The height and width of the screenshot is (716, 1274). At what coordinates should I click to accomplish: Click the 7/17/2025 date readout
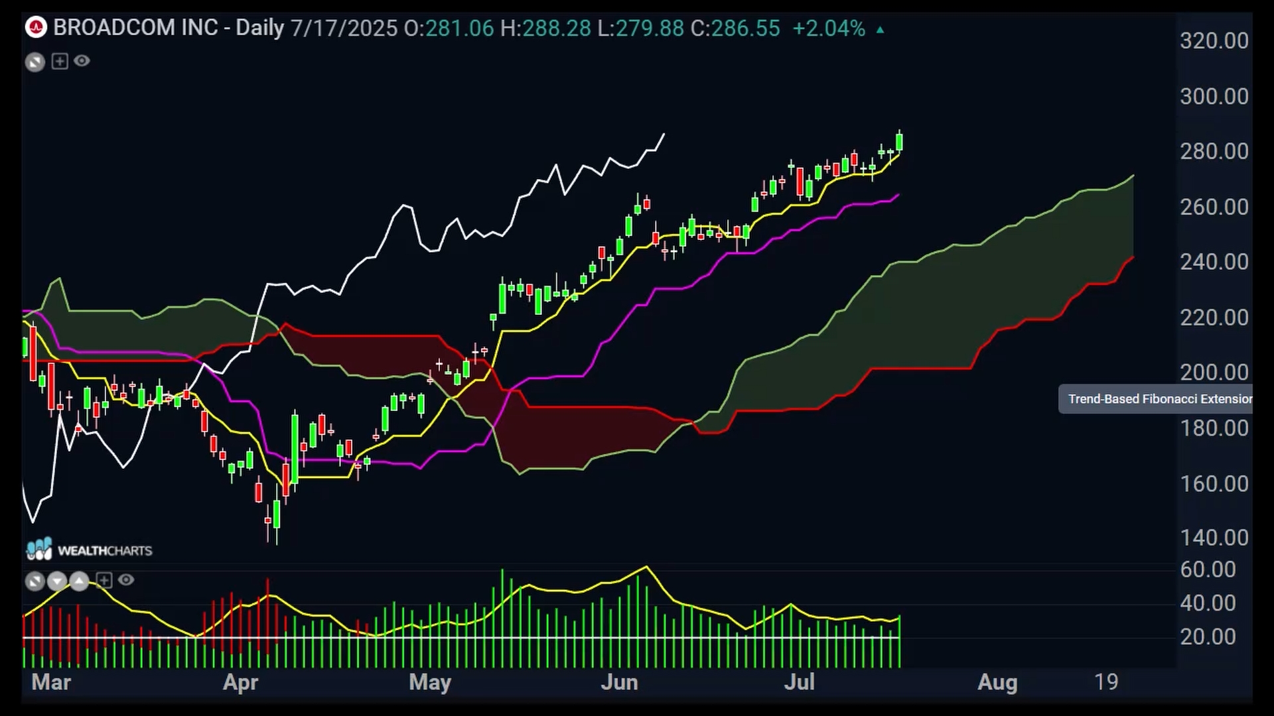click(344, 29)
